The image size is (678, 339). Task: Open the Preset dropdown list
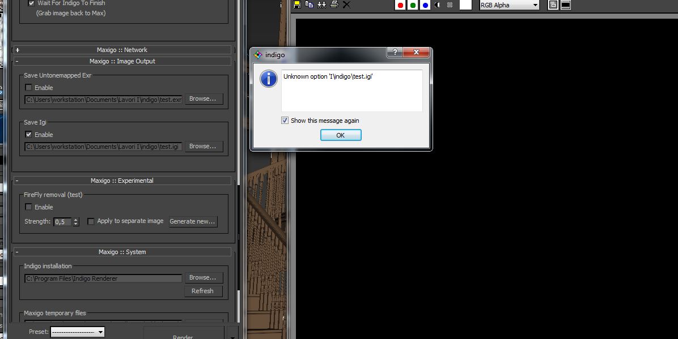click(78, 332)
